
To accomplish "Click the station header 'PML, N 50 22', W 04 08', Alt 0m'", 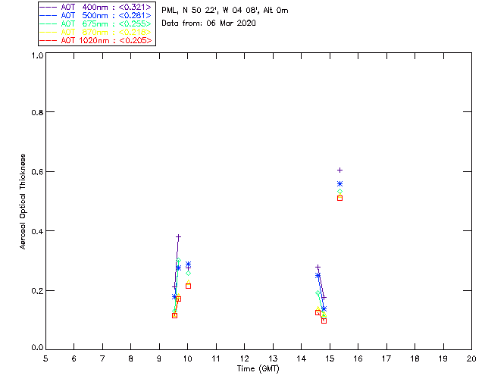I will pos(225,11).
